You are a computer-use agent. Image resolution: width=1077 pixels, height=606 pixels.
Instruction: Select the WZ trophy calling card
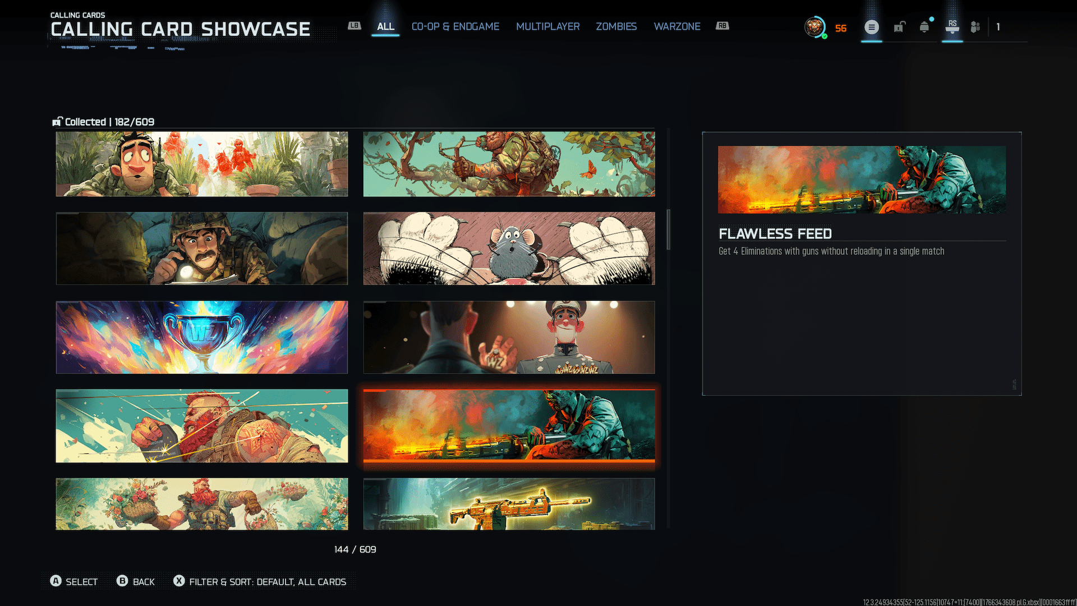point(202,337)
